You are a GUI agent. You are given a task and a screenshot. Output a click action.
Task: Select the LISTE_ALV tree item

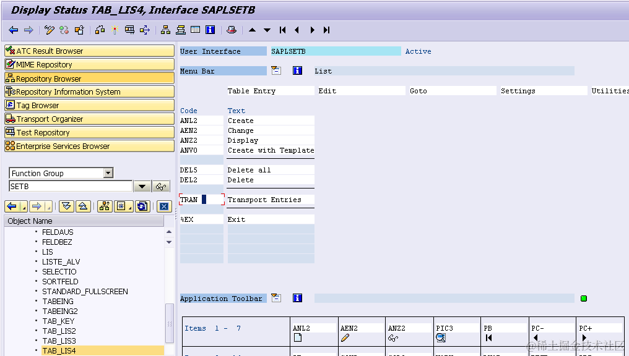click(61, 262)
